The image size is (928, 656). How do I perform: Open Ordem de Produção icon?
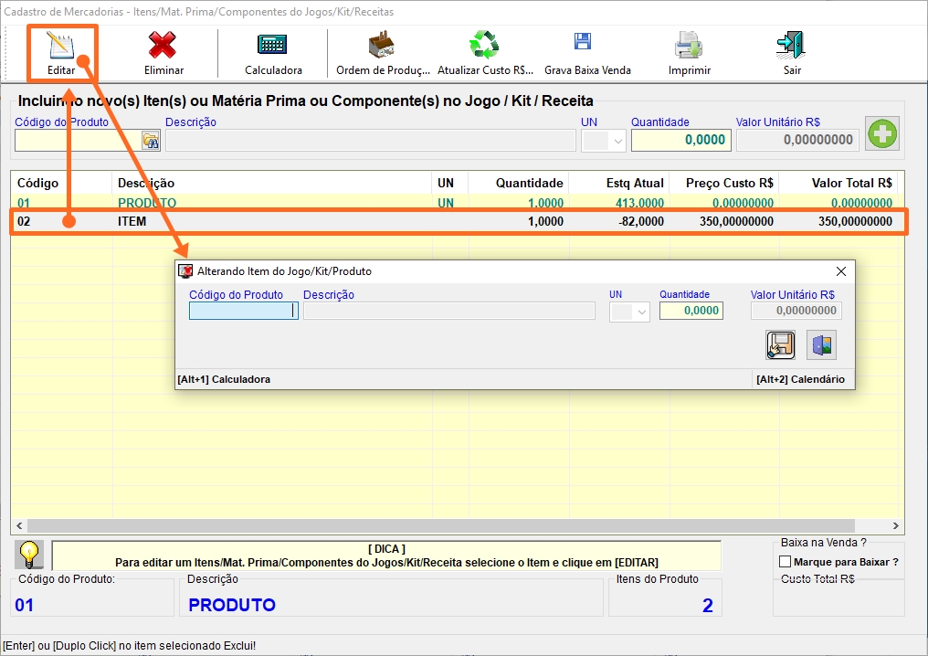coord(382,46)
